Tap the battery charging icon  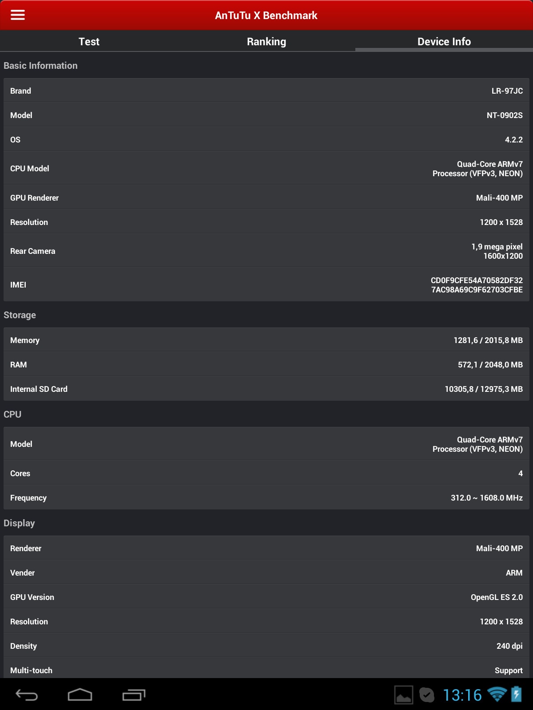pyautogui.click(x=517, y=694)
